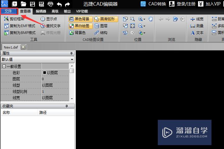Image resolution: width=224 pixels, height=149 pixels.
Task: Select the 面积 area tool
Action: [x=218, y=33]
